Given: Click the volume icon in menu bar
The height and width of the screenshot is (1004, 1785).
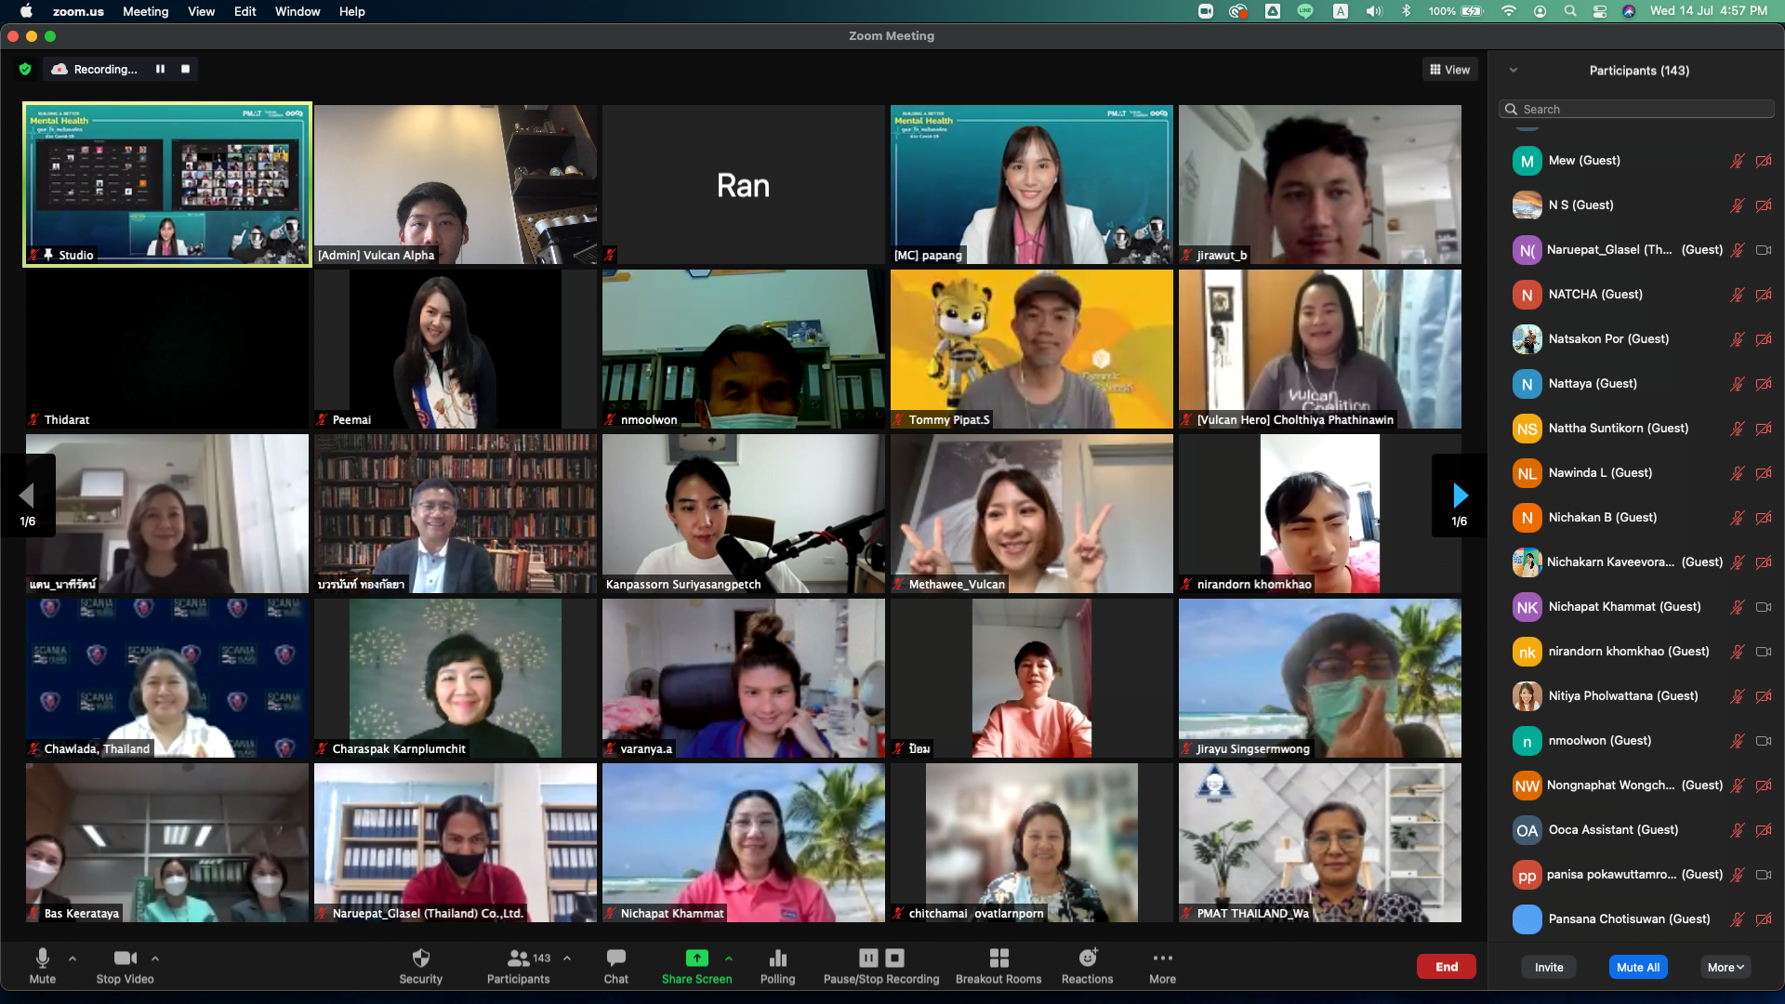Looking at the screenshot, I should [1374, 11].
